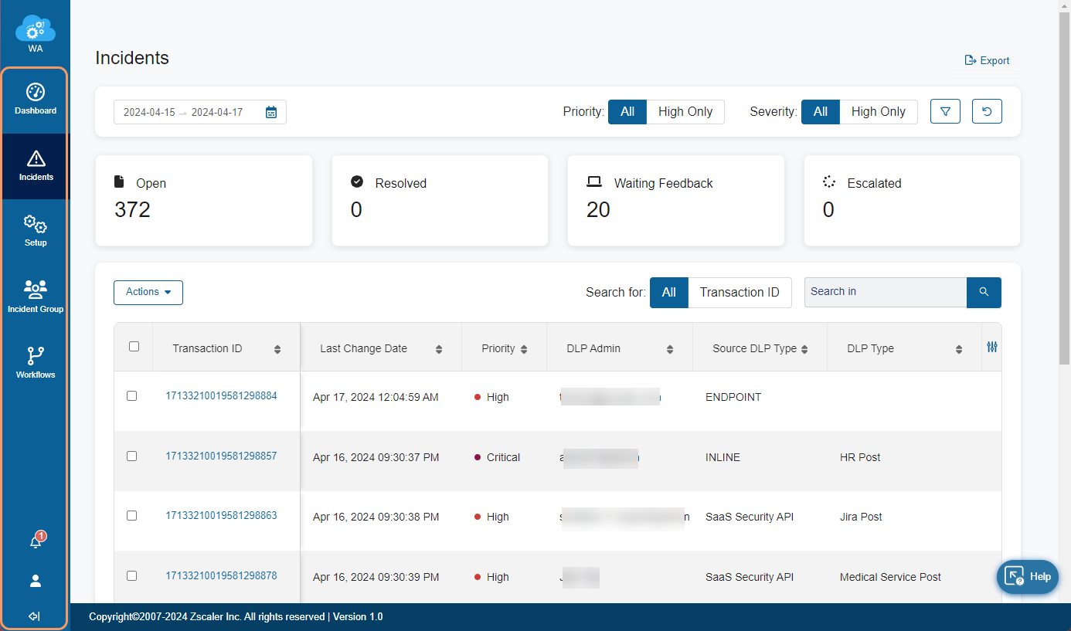Open Workflows from the sidebar
1071x631 pixels.
36,363
